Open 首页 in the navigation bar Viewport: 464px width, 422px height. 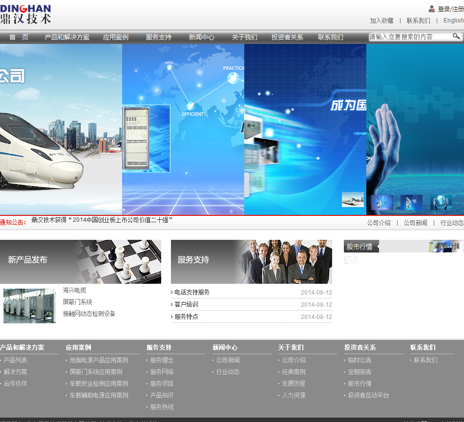(x=19, y=37)
